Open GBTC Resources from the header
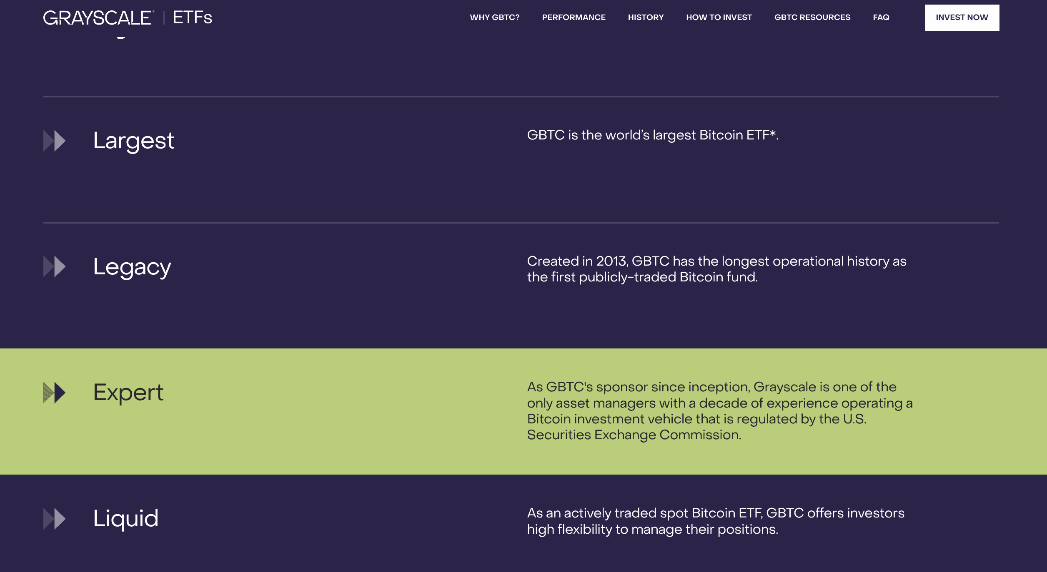 [812, 17]
